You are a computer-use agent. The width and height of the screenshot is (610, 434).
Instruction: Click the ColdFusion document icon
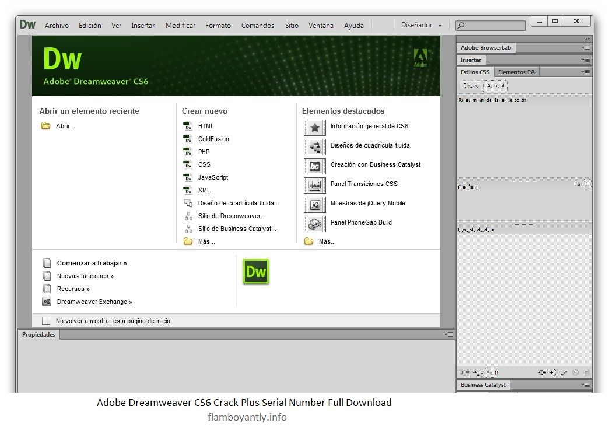click(x=188, y=139)
